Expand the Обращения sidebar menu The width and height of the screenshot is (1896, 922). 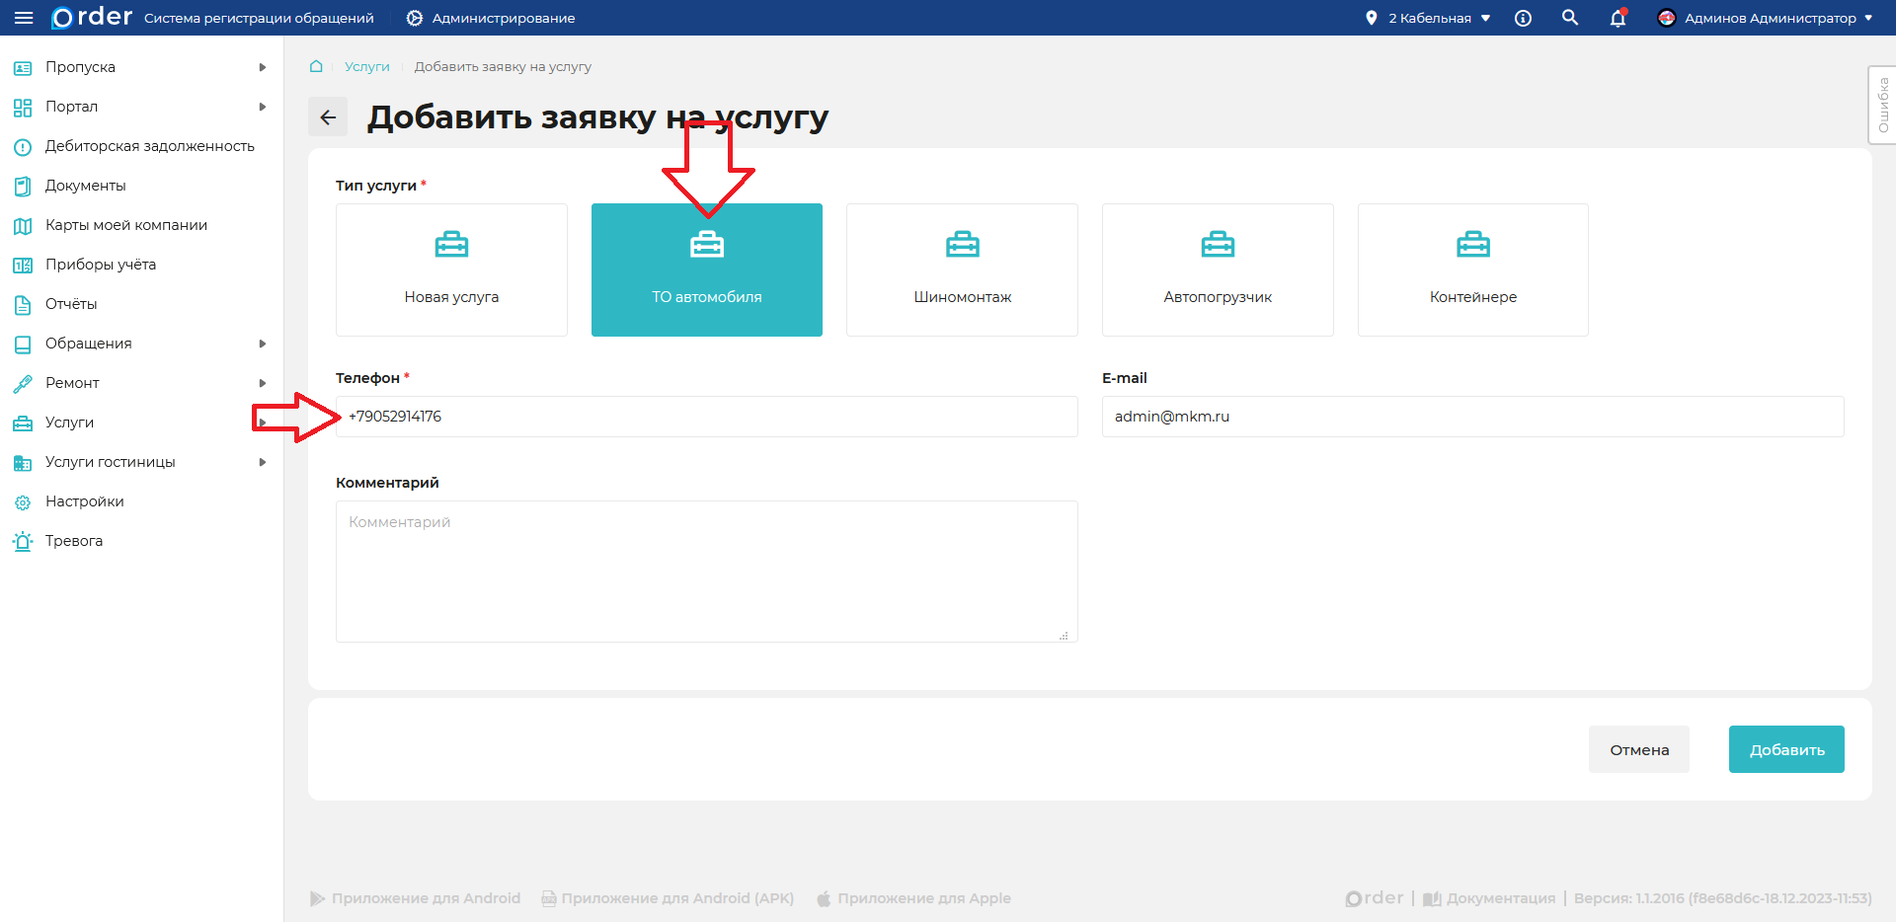[x=88, y=344]
